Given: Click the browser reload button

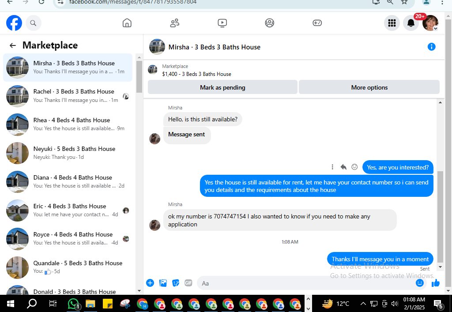Looking at the screenshot, I should pyautogui.click(x=41, y=2).
